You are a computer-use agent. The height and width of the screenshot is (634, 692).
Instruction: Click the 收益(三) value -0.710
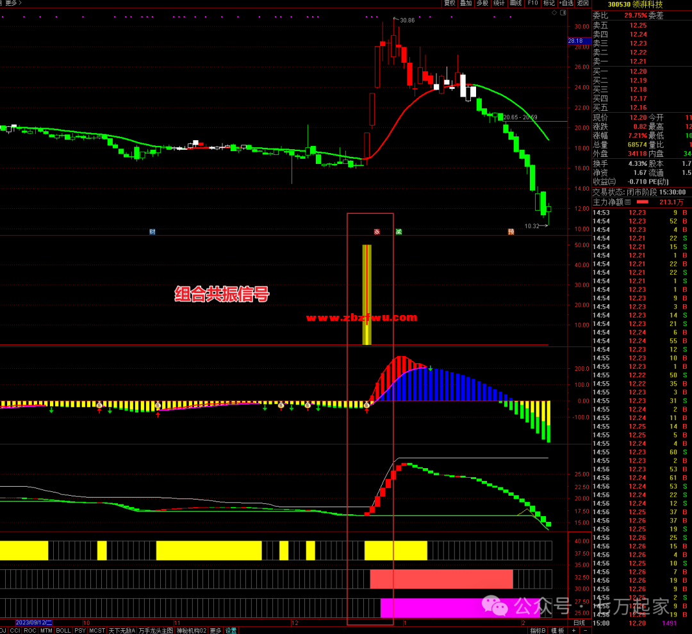[638, 182]
